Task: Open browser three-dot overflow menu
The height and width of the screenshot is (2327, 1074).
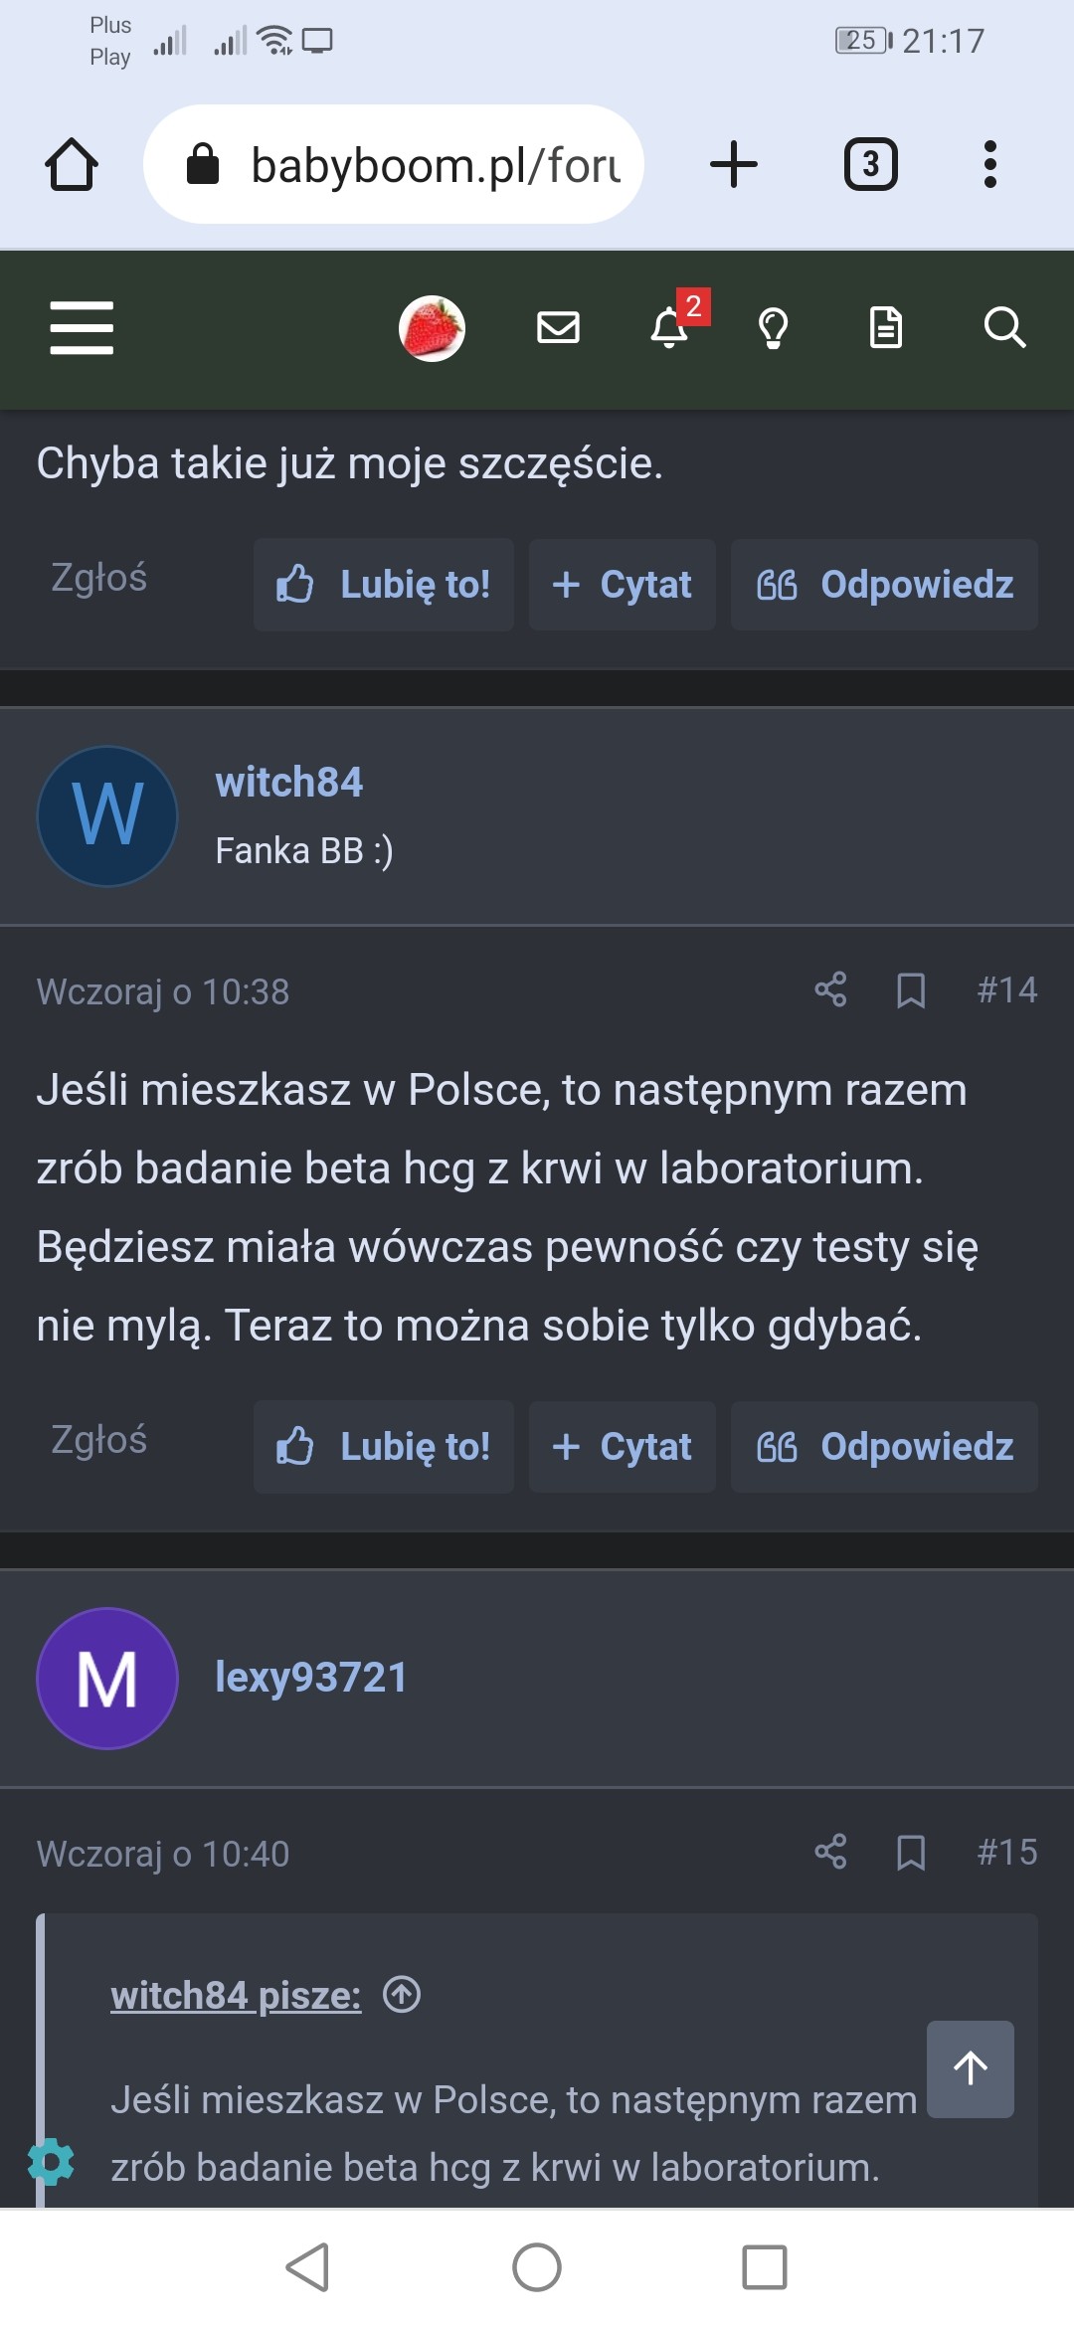Action: (x=989, y=164)
